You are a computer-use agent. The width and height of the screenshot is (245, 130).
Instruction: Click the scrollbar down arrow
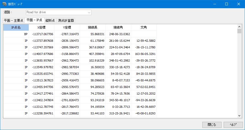239,115
